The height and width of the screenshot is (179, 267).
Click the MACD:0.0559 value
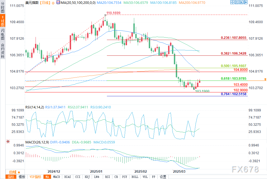[x=104, y=142]
